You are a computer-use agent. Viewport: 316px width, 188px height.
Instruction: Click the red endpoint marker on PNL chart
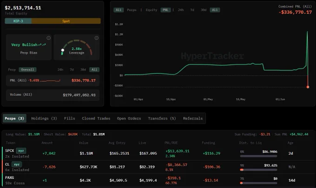[308, 87]
